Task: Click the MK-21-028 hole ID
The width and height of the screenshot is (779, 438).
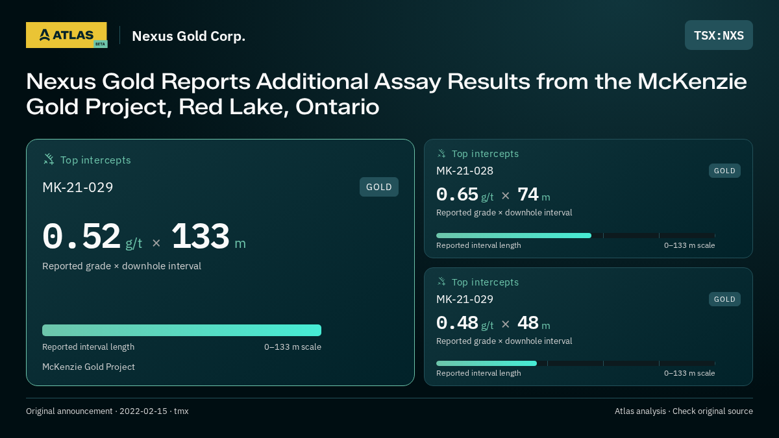Action: click(465, 171)
